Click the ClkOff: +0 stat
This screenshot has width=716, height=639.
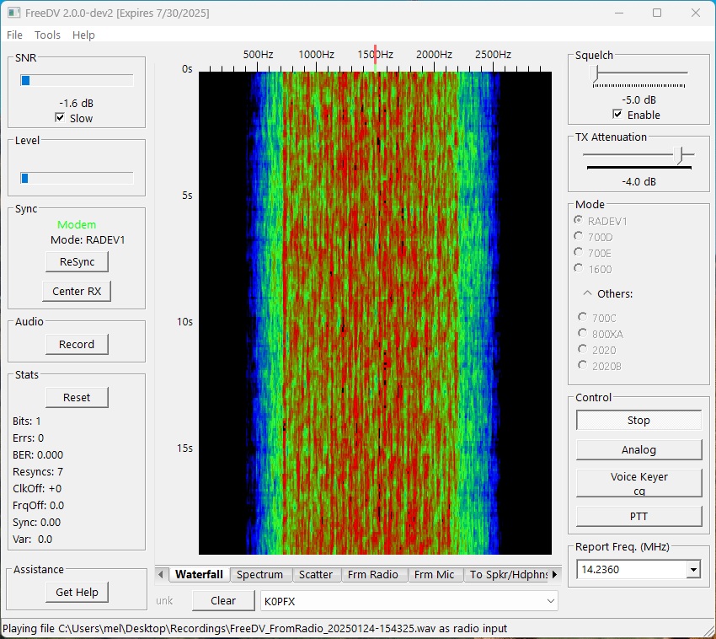[x=37, y=489]
